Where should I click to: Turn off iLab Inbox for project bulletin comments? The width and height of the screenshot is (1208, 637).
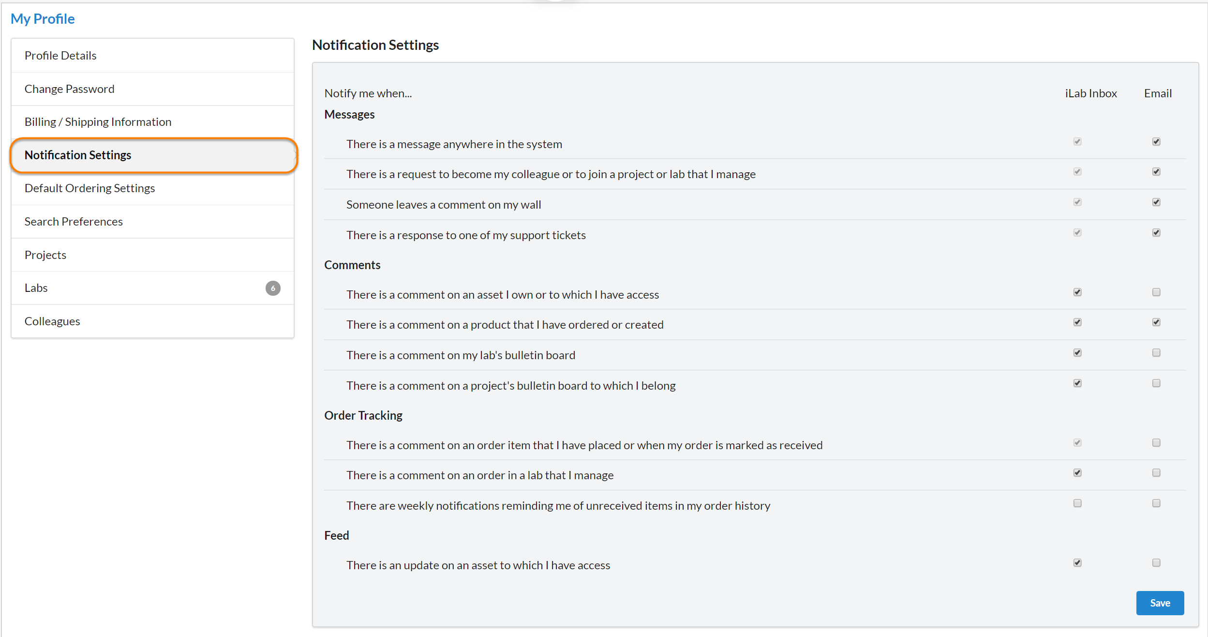[x=1077, y=383]
